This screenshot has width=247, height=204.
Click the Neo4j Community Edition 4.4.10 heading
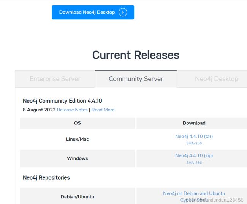click(x=62, y=101)
